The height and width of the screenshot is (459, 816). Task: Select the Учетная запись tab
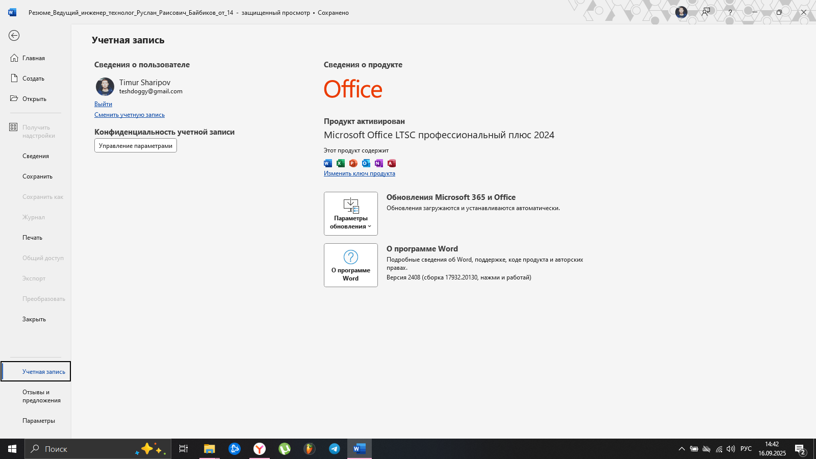click(x=36, y=371)
